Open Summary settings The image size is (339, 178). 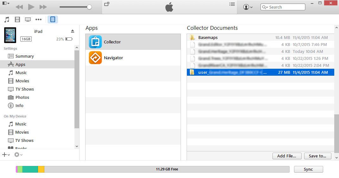pyautogui.click(x=37, y=56)
